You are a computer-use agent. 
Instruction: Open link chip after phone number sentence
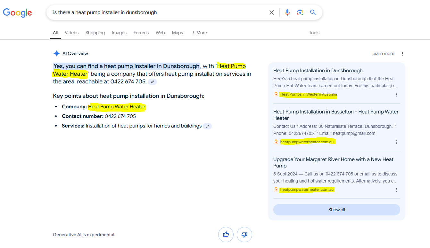153,82
